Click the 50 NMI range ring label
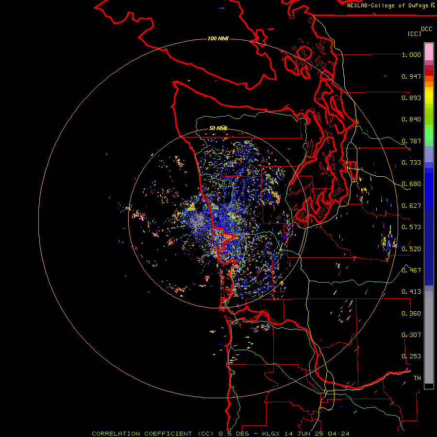437x437 pixels. (x=218, y=128)
